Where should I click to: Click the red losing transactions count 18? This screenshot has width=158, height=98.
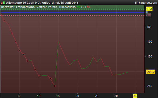coord(88,7)
